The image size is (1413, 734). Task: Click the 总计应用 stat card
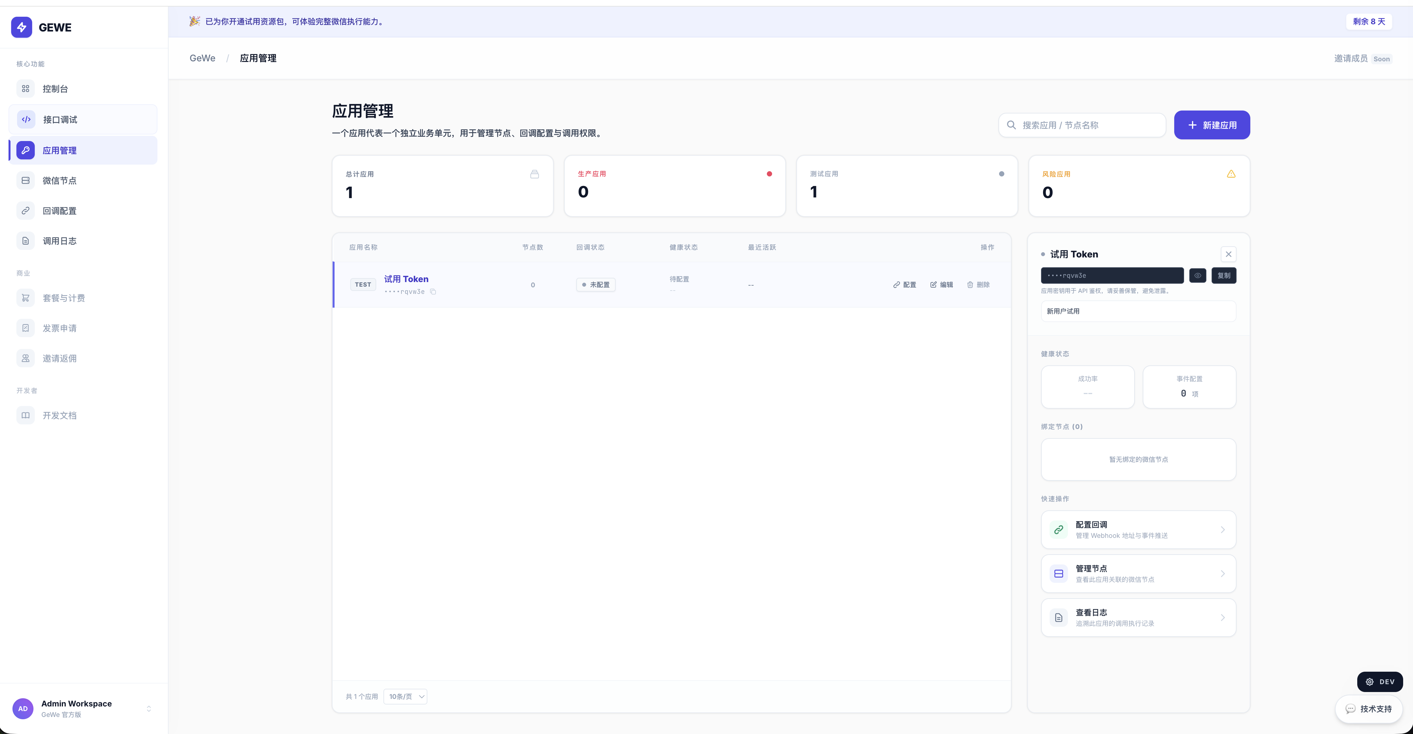point(443,186)
